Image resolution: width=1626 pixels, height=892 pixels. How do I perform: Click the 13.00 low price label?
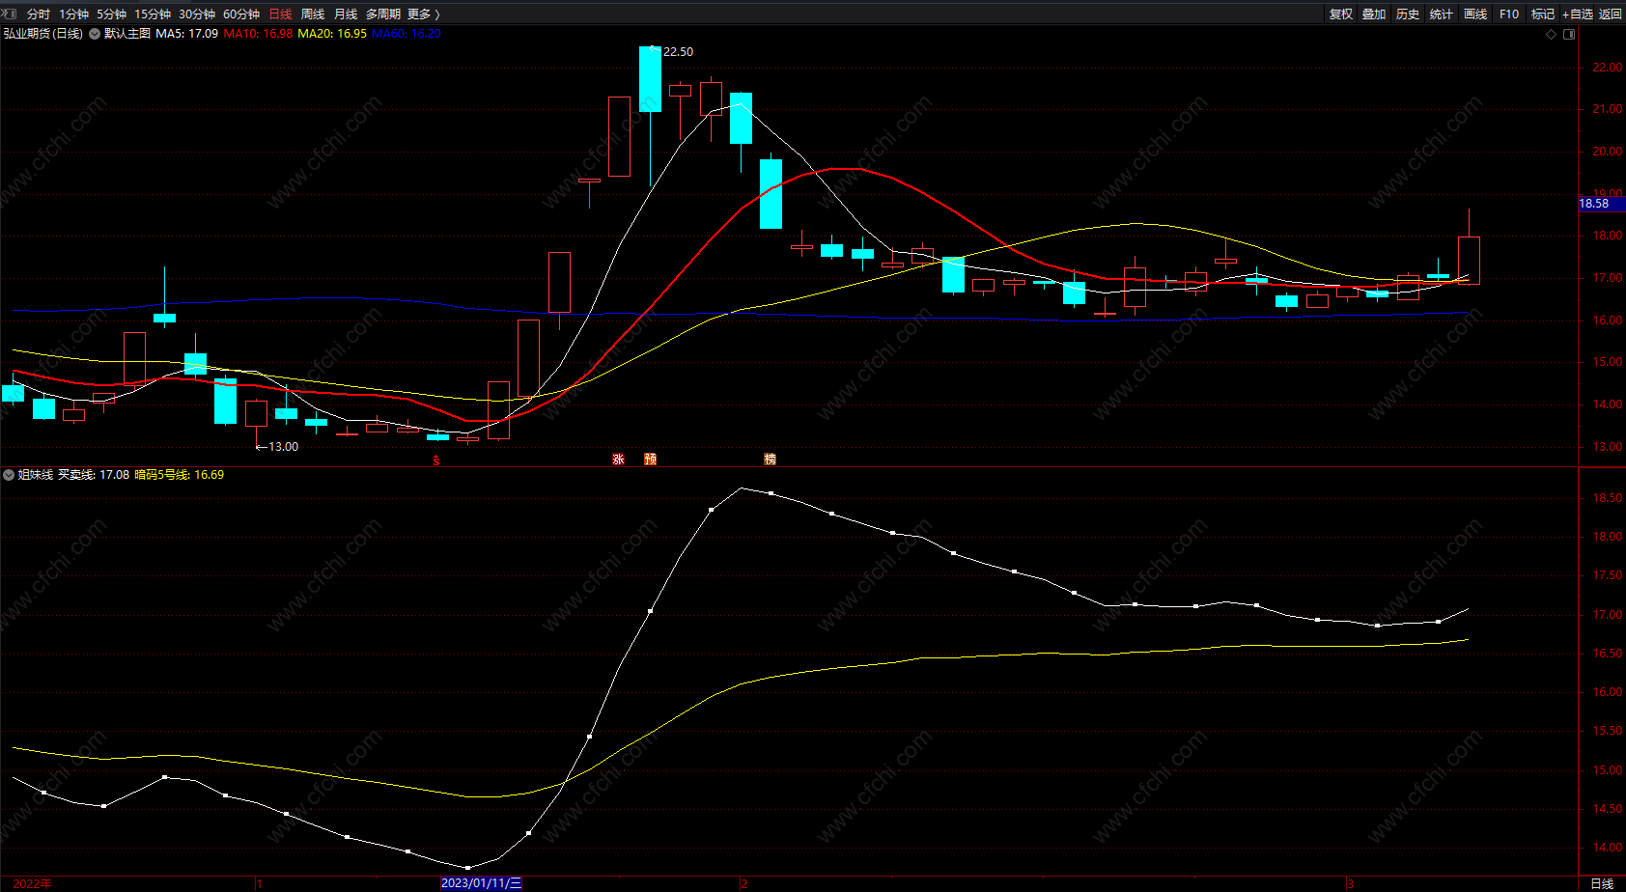pos(283,447)
